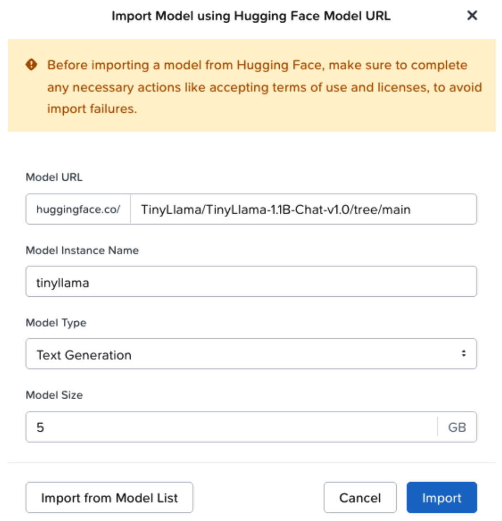Click the Model Size value field
The image size is (502, 521).
pos(208,426)
